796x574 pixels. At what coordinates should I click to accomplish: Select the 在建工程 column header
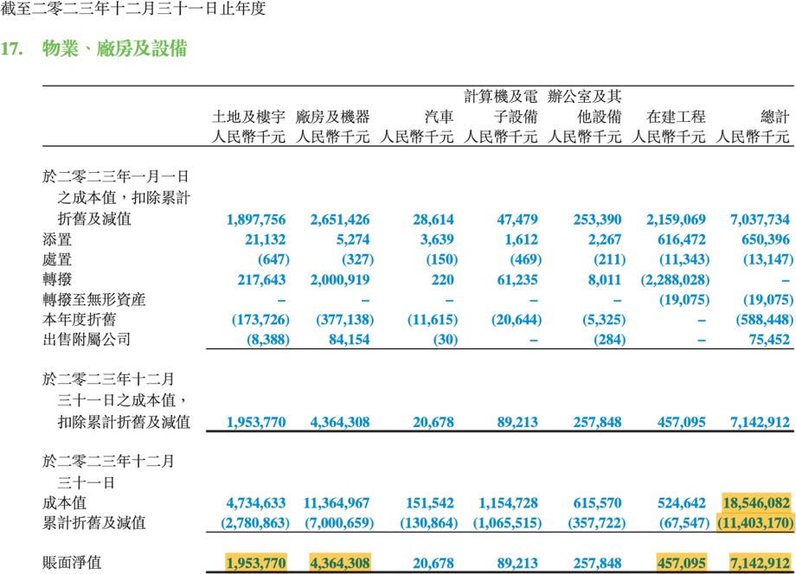[x=676, y=117]
